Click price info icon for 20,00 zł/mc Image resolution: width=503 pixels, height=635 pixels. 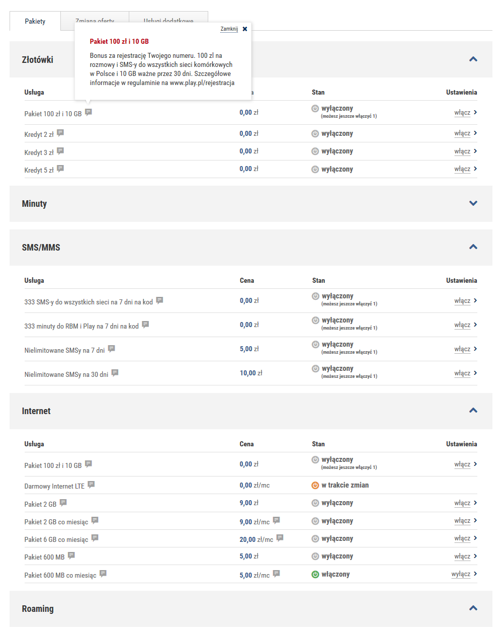tap(280, 538)
